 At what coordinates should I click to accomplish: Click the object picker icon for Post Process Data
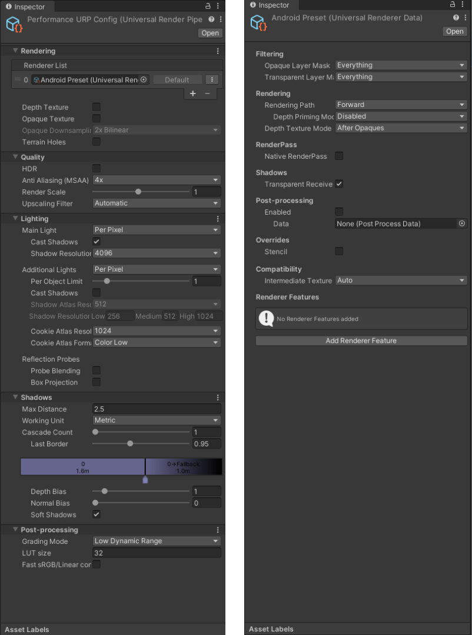tap(462, 223)
